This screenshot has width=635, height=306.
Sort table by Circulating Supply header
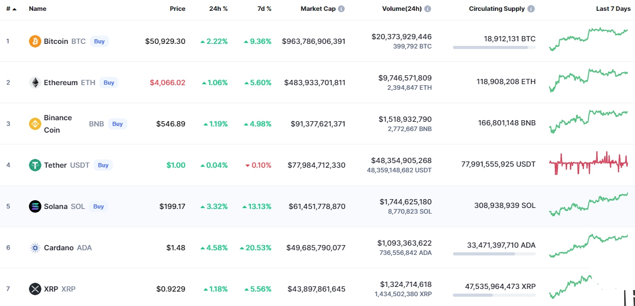pyautogui.click(x=497, y=9)
